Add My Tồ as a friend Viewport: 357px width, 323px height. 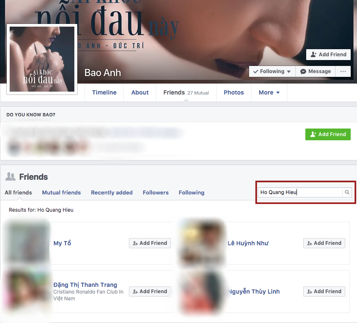(150, 243)
